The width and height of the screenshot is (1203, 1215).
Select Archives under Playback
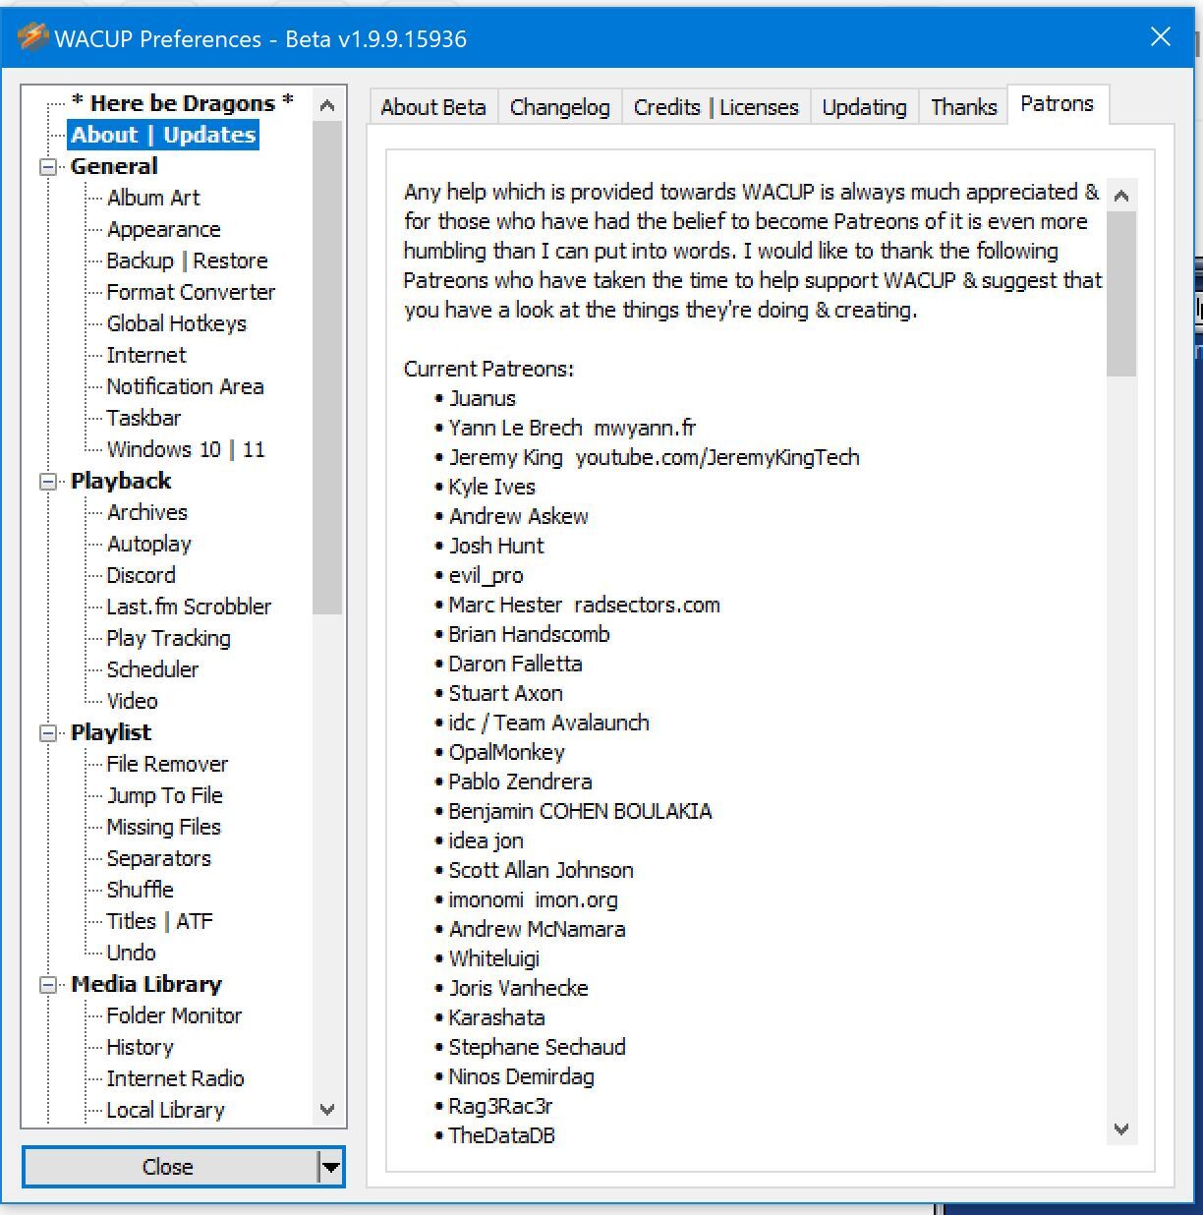point(146,512)
